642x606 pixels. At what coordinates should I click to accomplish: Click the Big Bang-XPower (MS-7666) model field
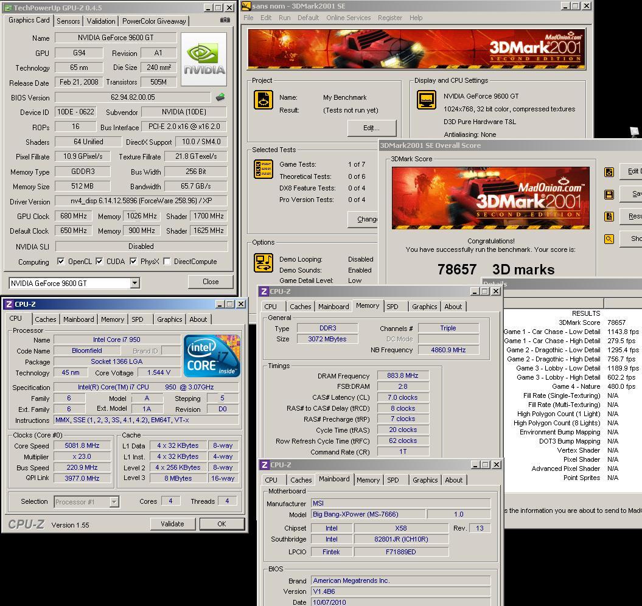[x=368, y=514]
